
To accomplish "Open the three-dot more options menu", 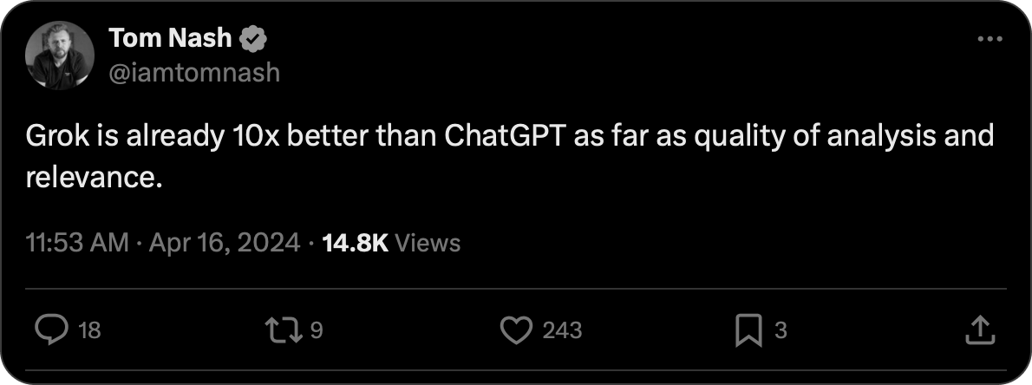I will pyautogui.click(x=990, y=39).
